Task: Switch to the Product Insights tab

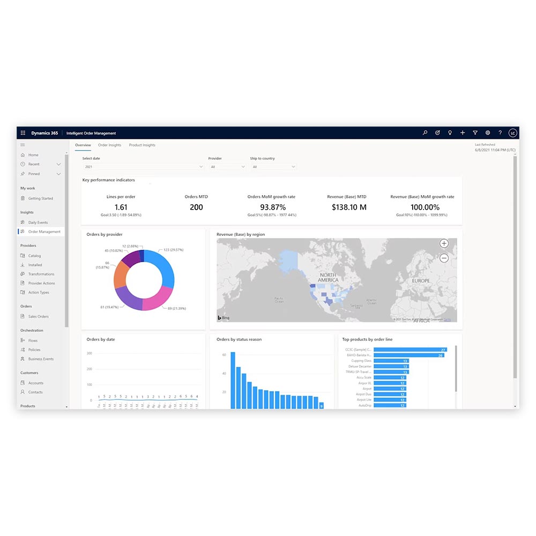Action: 142,145
